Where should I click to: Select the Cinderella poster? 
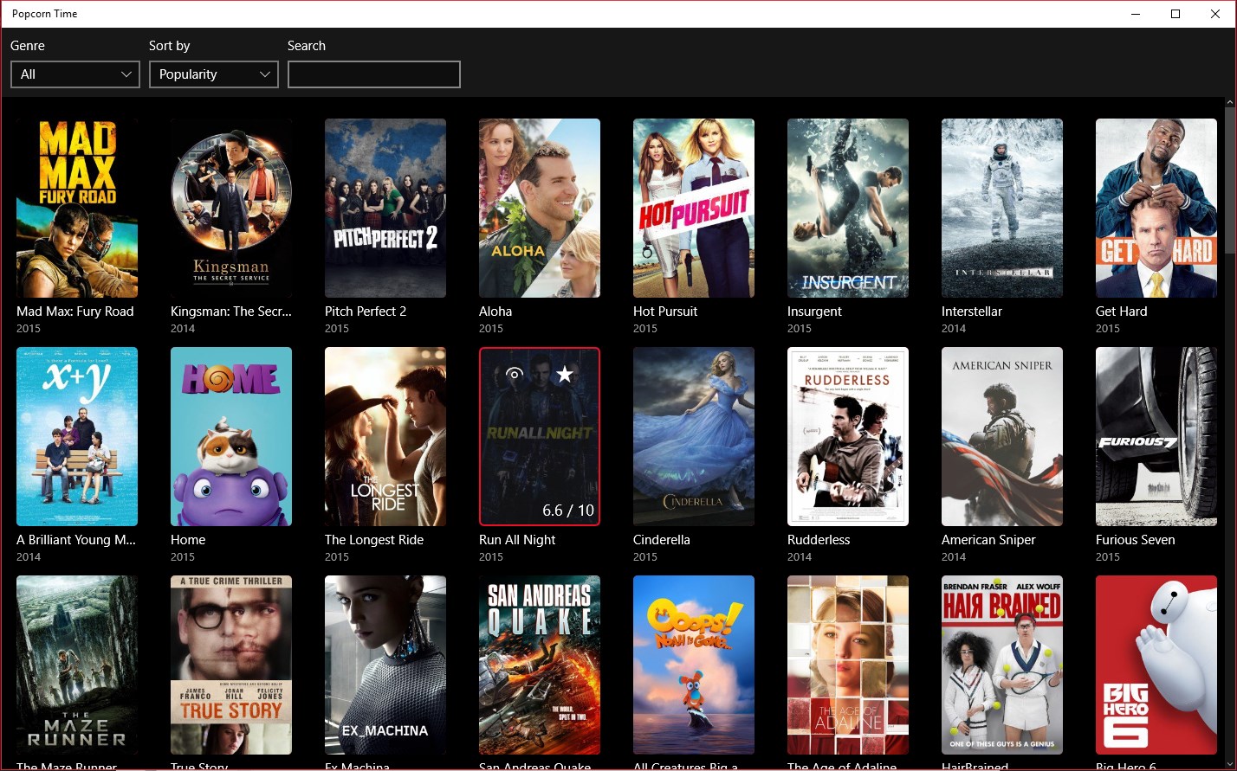pos(694,437)
